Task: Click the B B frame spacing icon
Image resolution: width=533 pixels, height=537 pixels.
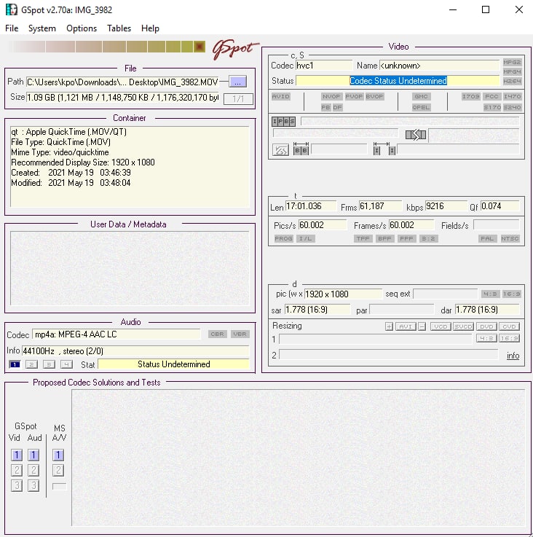Action: tap(301, 149)
